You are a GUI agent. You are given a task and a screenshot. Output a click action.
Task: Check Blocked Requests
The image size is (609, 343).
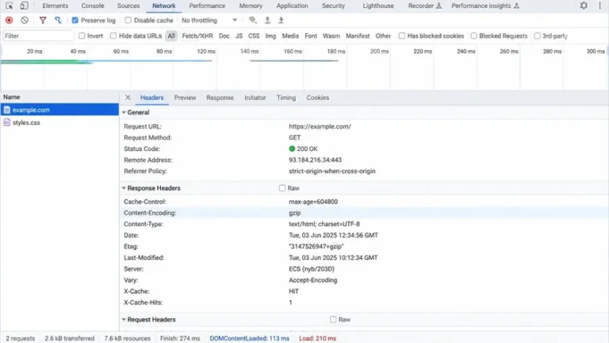tap(473, 36)
